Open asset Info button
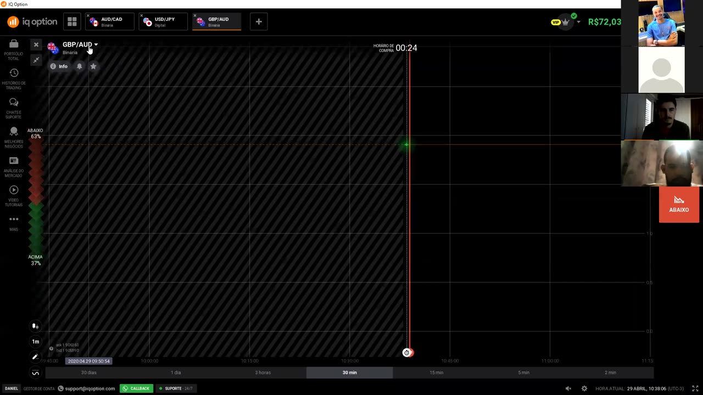 point(59,66)
